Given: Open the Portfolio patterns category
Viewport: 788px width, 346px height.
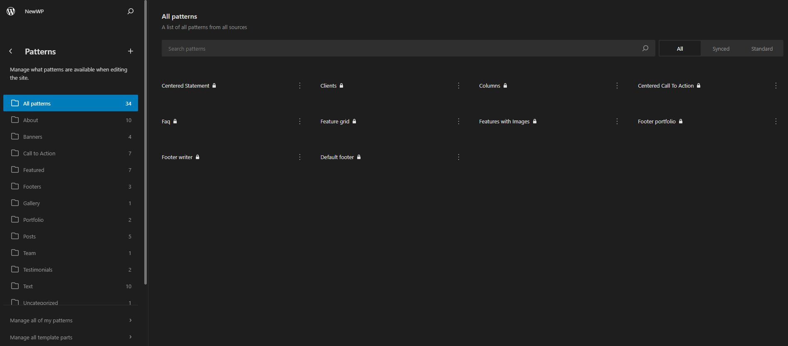Looking at the screenshot, I should [71, 220].
